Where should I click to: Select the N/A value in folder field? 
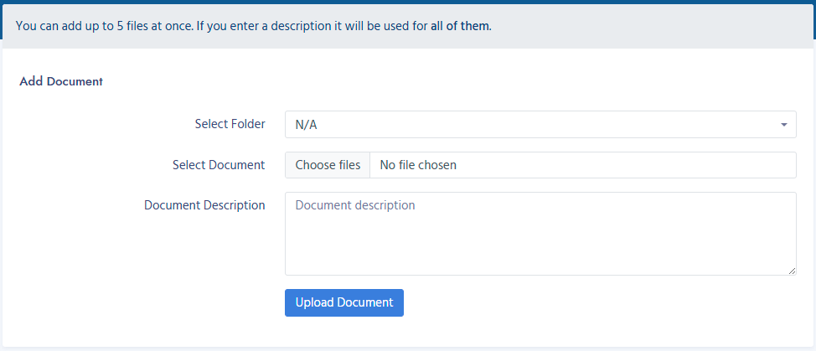click(307, 125)
